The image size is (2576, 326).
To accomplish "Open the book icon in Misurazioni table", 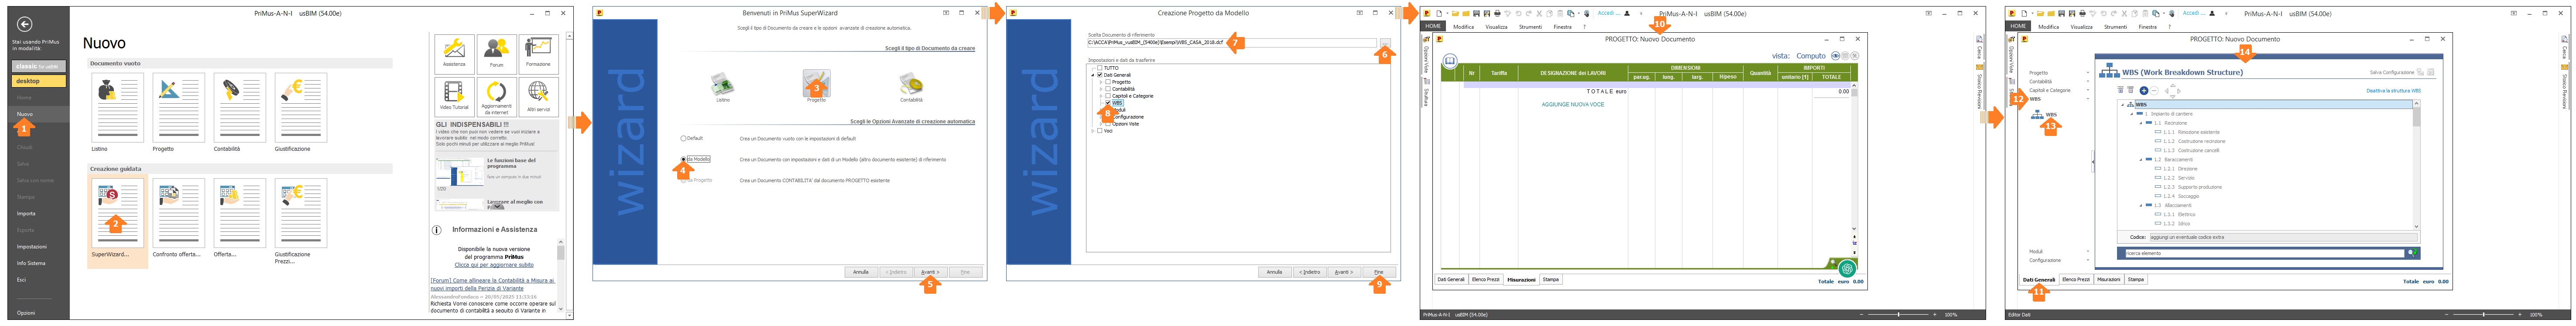I will 1449,61.
